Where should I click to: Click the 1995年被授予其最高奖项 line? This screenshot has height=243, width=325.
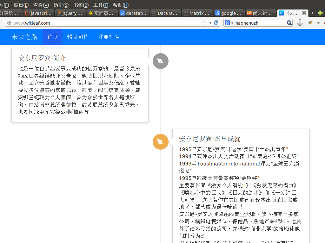click(219, 178)
